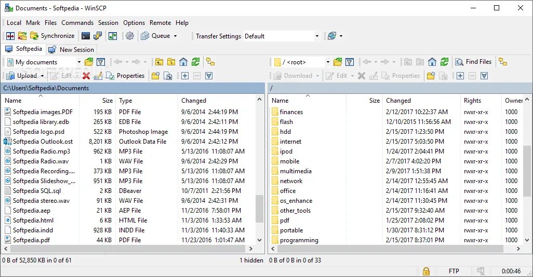The height and width of the screenshot is (277, 533).
Task: Open the Mark menu
Action: [x=33, y=23]
